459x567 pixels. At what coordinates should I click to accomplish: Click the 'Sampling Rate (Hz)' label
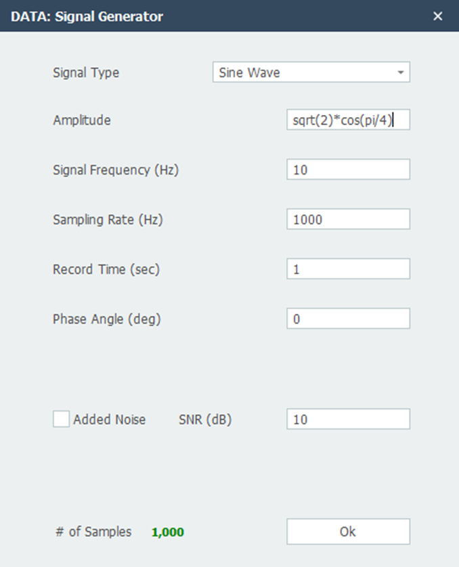pyautogui.click(x=108, y=219)
